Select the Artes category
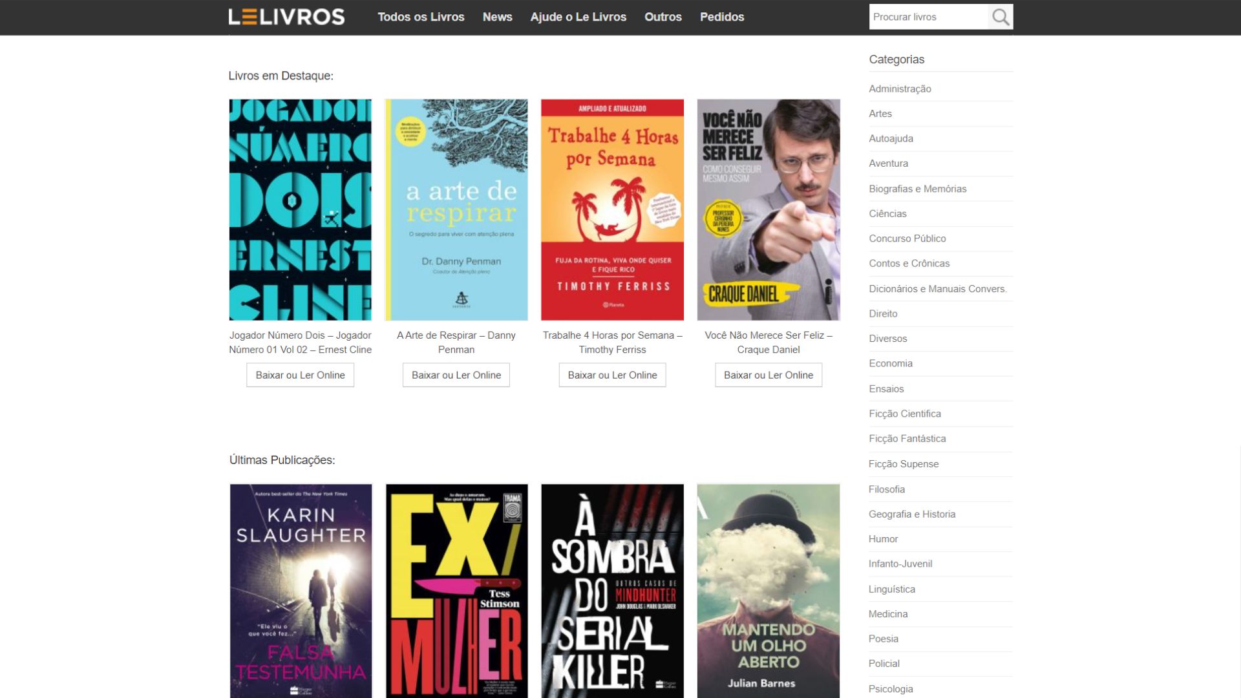1241x698 pixels. 880,114
